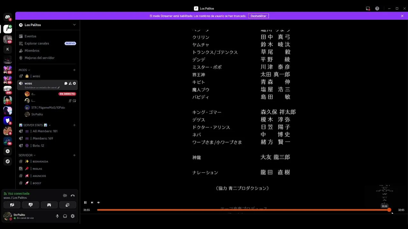Click 'Members: 169' stat channel
Screen dimensions: 408x229
tap(47, 138)
